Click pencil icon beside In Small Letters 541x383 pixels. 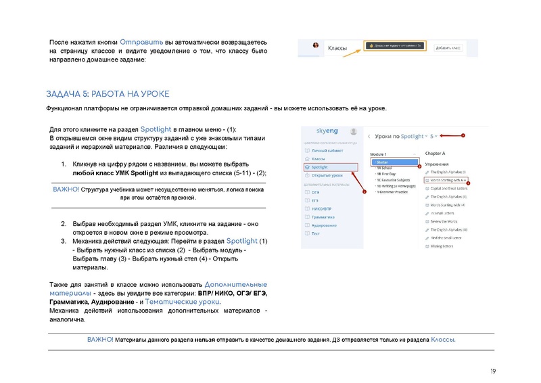pos(427,213)
